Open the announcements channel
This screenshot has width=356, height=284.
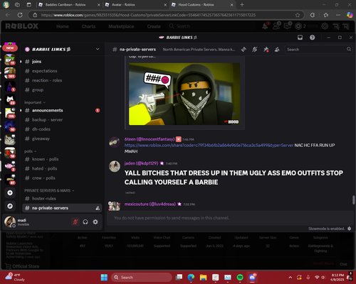[62, 110]
